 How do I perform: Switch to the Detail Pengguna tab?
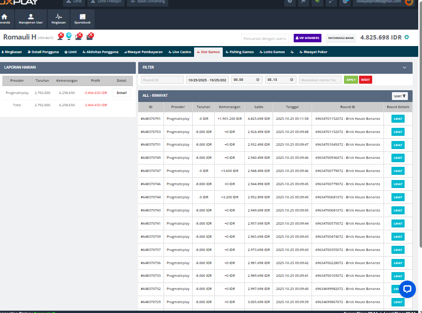[43, 52]
